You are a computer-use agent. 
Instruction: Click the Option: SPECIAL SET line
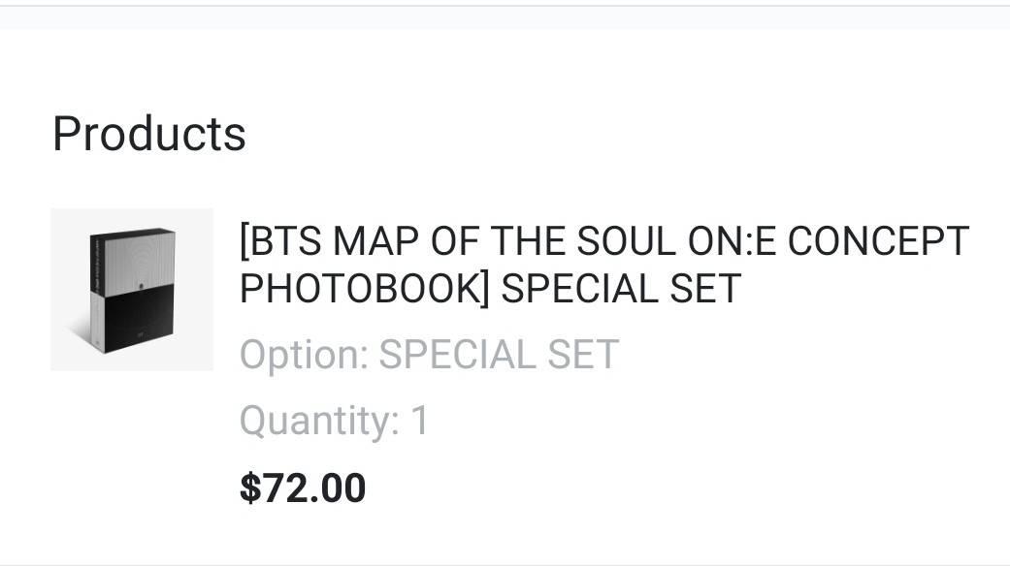coord(428,355)
